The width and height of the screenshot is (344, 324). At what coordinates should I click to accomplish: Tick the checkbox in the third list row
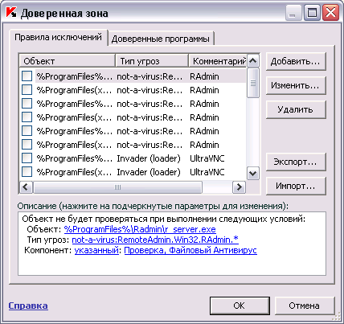(x=27, y=104)
